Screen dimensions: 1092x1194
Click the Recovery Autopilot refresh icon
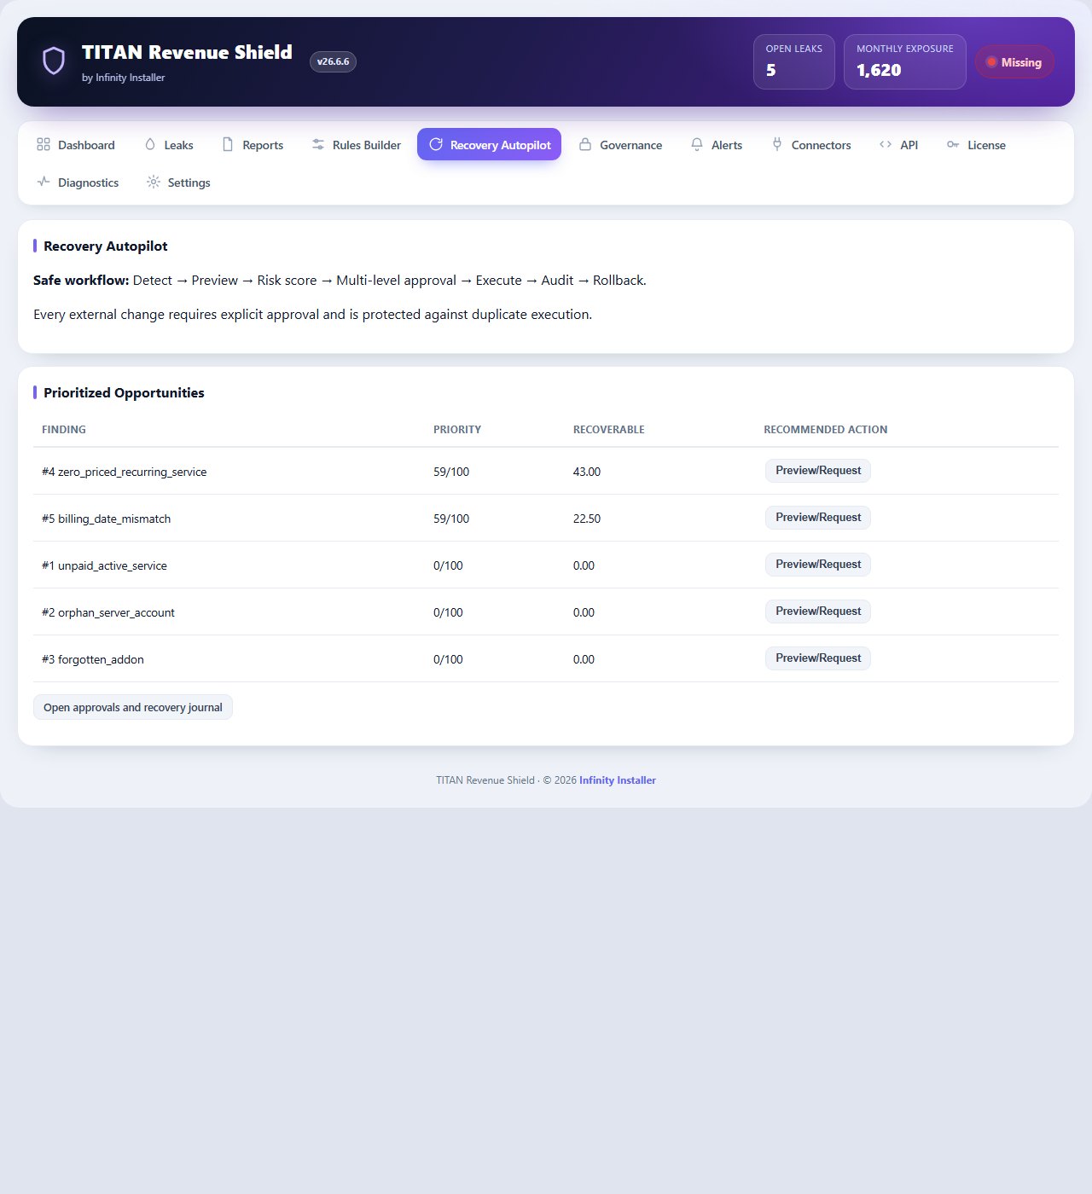(x=436, y=145)
